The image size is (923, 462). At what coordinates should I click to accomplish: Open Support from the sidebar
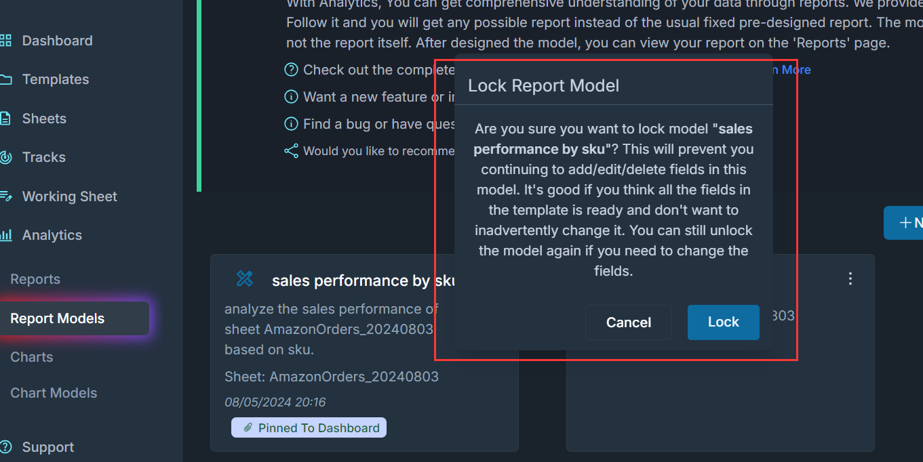click(x=47, y=447)
